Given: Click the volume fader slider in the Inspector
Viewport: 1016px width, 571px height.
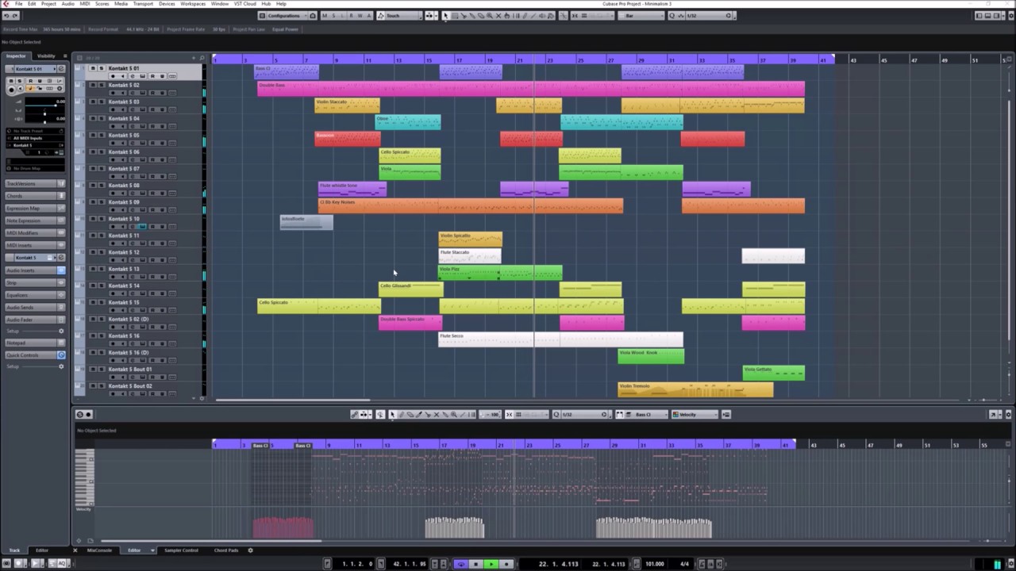Looking at the screenshot, I should point(45,105).
